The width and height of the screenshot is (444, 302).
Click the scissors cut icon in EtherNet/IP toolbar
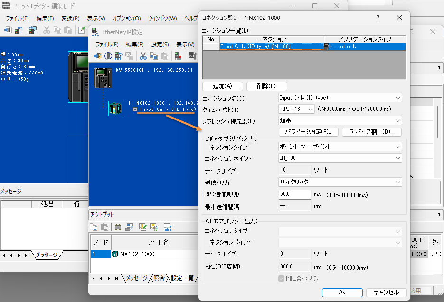coord(143,56)
